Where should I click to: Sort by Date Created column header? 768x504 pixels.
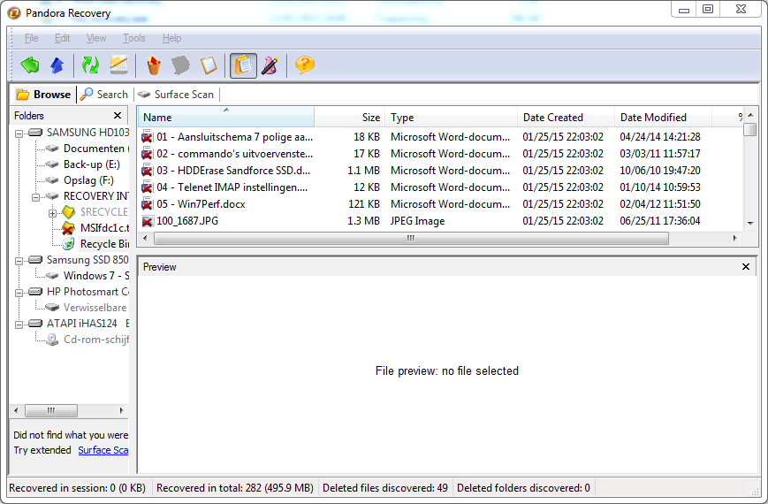pos(566,118)
